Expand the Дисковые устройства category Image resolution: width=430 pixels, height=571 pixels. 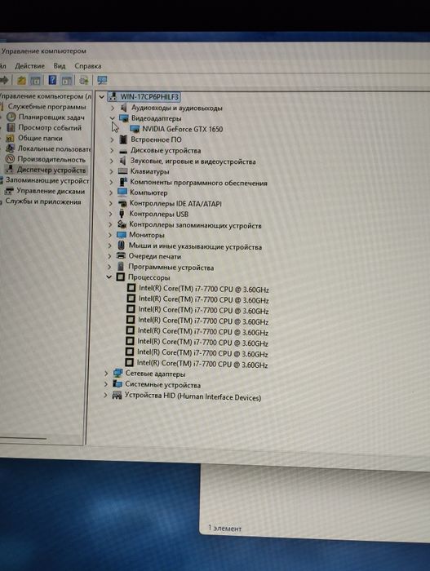click(x=112, y=150)
